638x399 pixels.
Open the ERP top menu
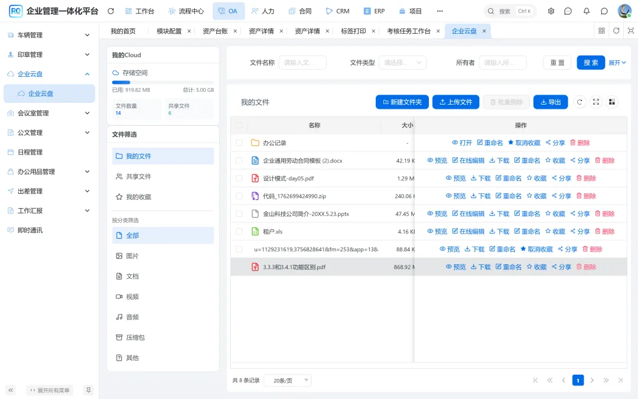pyautogui.click(x=375, y=11)
